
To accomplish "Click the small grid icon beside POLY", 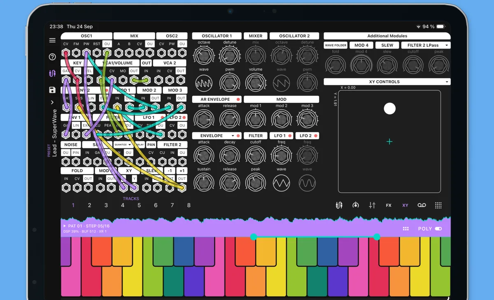I will [x=406, y=229].
